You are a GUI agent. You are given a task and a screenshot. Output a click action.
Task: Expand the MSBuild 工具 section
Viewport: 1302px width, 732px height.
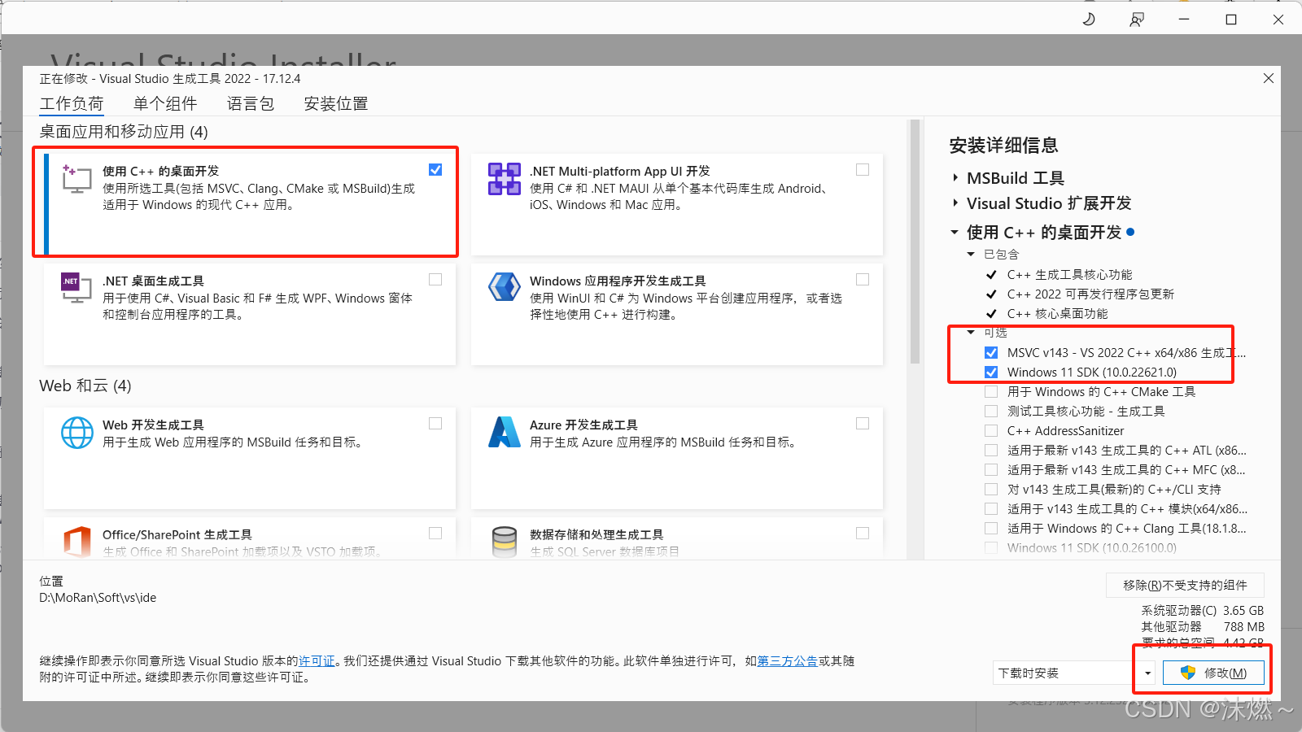tap(955, 177)
